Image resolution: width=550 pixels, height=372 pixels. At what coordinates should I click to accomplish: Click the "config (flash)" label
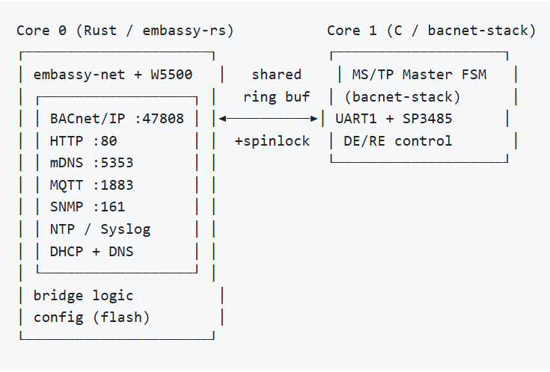92,317
